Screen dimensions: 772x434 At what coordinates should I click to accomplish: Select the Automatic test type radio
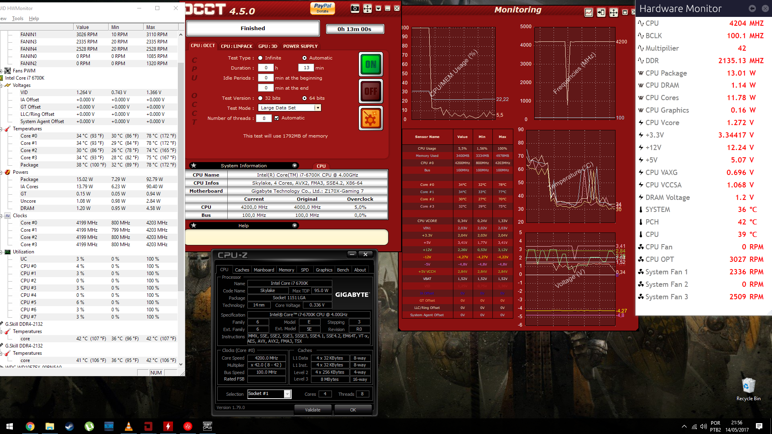point(305,58)
